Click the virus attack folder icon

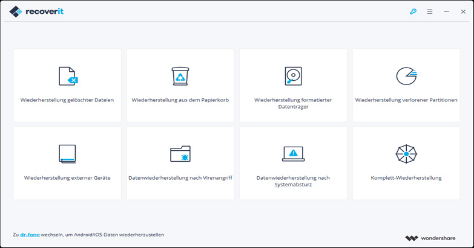(x=180, y=154)
